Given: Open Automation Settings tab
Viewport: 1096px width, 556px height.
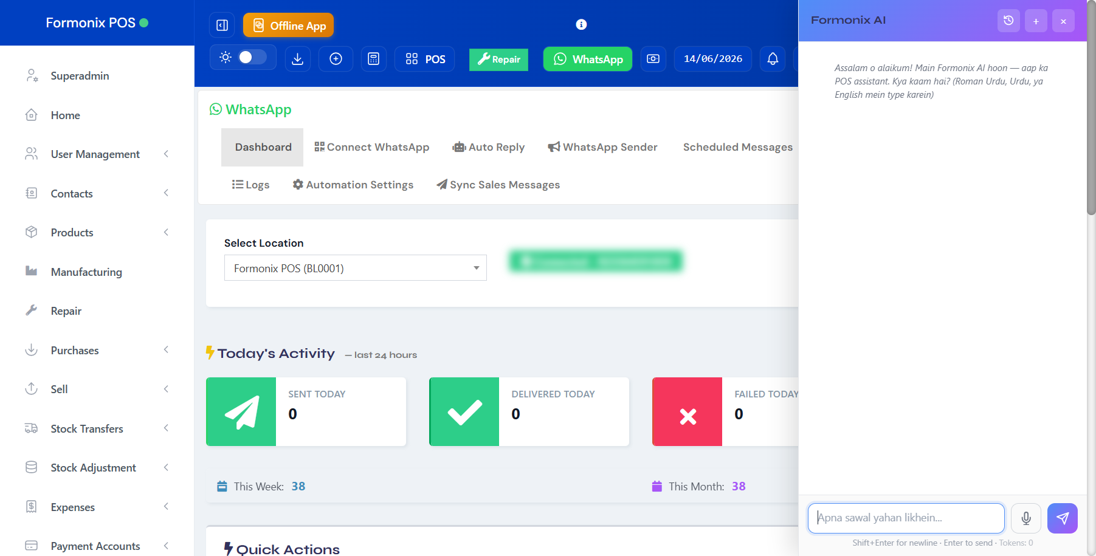Looking at the screenshot, I should click(353, 185).
